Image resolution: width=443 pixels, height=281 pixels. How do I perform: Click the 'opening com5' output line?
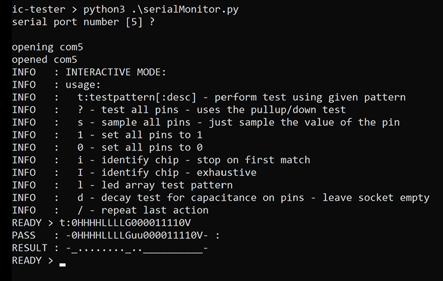[x=47, y=47]
